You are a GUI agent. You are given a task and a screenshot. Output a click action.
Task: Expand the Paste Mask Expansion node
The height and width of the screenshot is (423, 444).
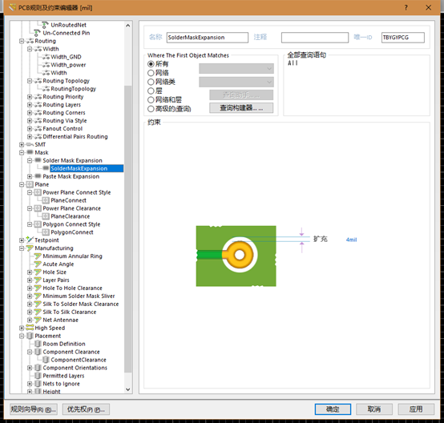tap(30, 176)
